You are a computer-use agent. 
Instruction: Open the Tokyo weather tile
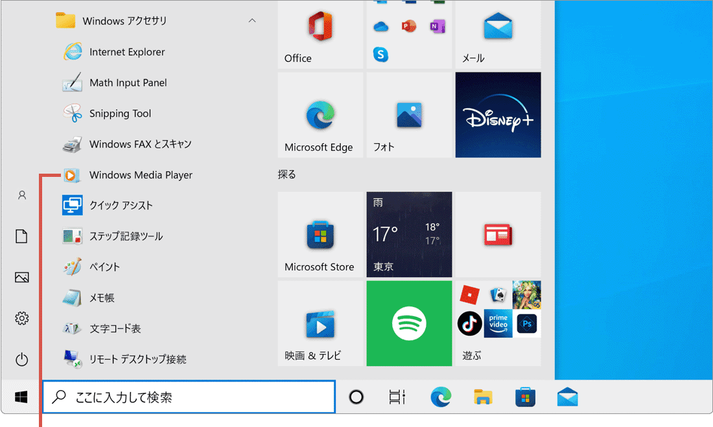coord(409,234)
